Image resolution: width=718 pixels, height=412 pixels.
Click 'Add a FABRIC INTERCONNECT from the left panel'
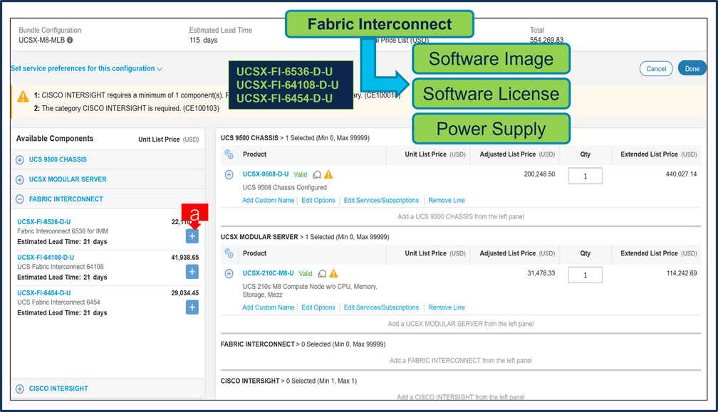coord(461,361)
